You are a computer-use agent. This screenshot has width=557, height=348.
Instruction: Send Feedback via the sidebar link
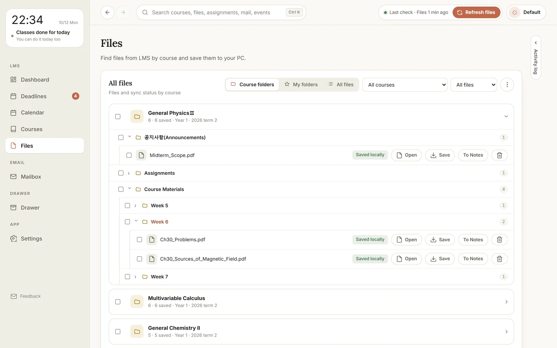[x=26, y=296]
